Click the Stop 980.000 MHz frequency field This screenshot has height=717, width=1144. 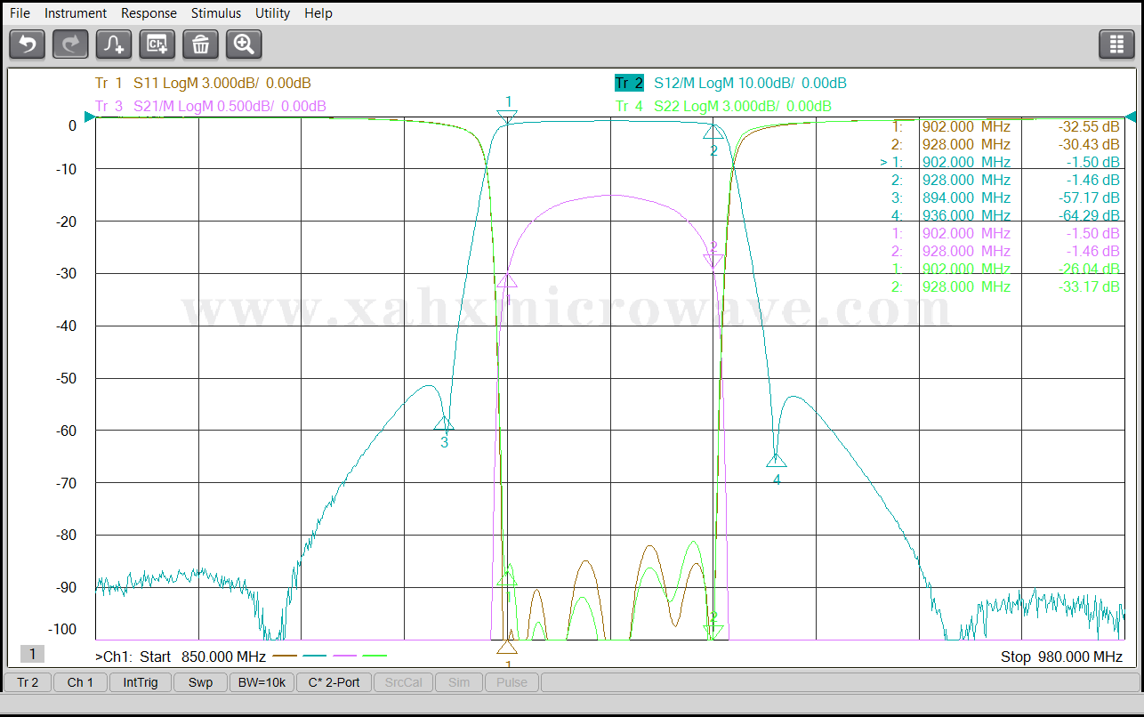(x=1061, y=657)
